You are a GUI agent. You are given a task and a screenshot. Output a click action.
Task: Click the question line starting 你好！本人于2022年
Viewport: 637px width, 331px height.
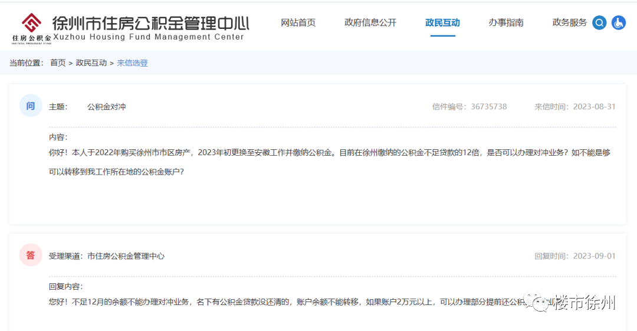[330, 153]
